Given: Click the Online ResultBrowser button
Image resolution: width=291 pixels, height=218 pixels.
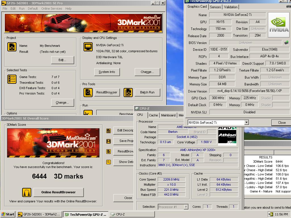Looking at the screenshot, I should coord(59,192).
